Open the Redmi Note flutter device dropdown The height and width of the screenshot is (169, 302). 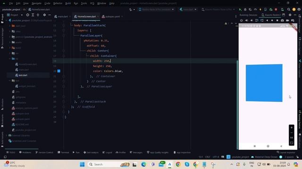click(x=156, y=9)
